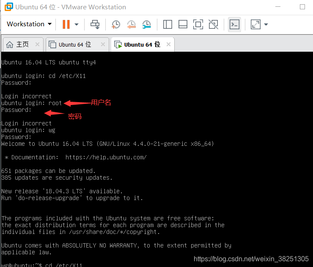Click the 'Ubuntu 16.04 LTS ubuntu tty4' header line
Image resolution: width=313 pixels, height=267 pixels.
pos(49,62)
